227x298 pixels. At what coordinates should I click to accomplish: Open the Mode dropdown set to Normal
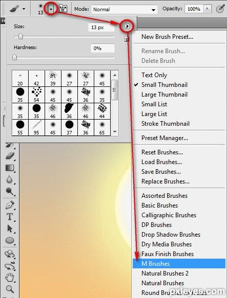[x=125, y=9]
